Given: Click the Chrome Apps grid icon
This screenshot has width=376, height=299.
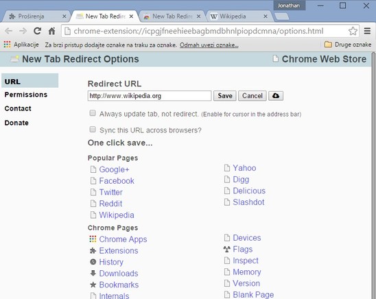Looking at the screenshot, I should 93,239.
